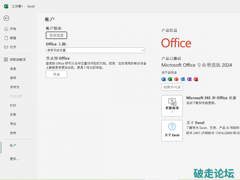Click the Outlook icon in product list
The width and height of the screenshot is (240, 180).
(x=183, y=79)
